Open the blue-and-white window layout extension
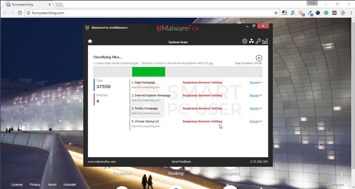 click(x=284, y=13)
